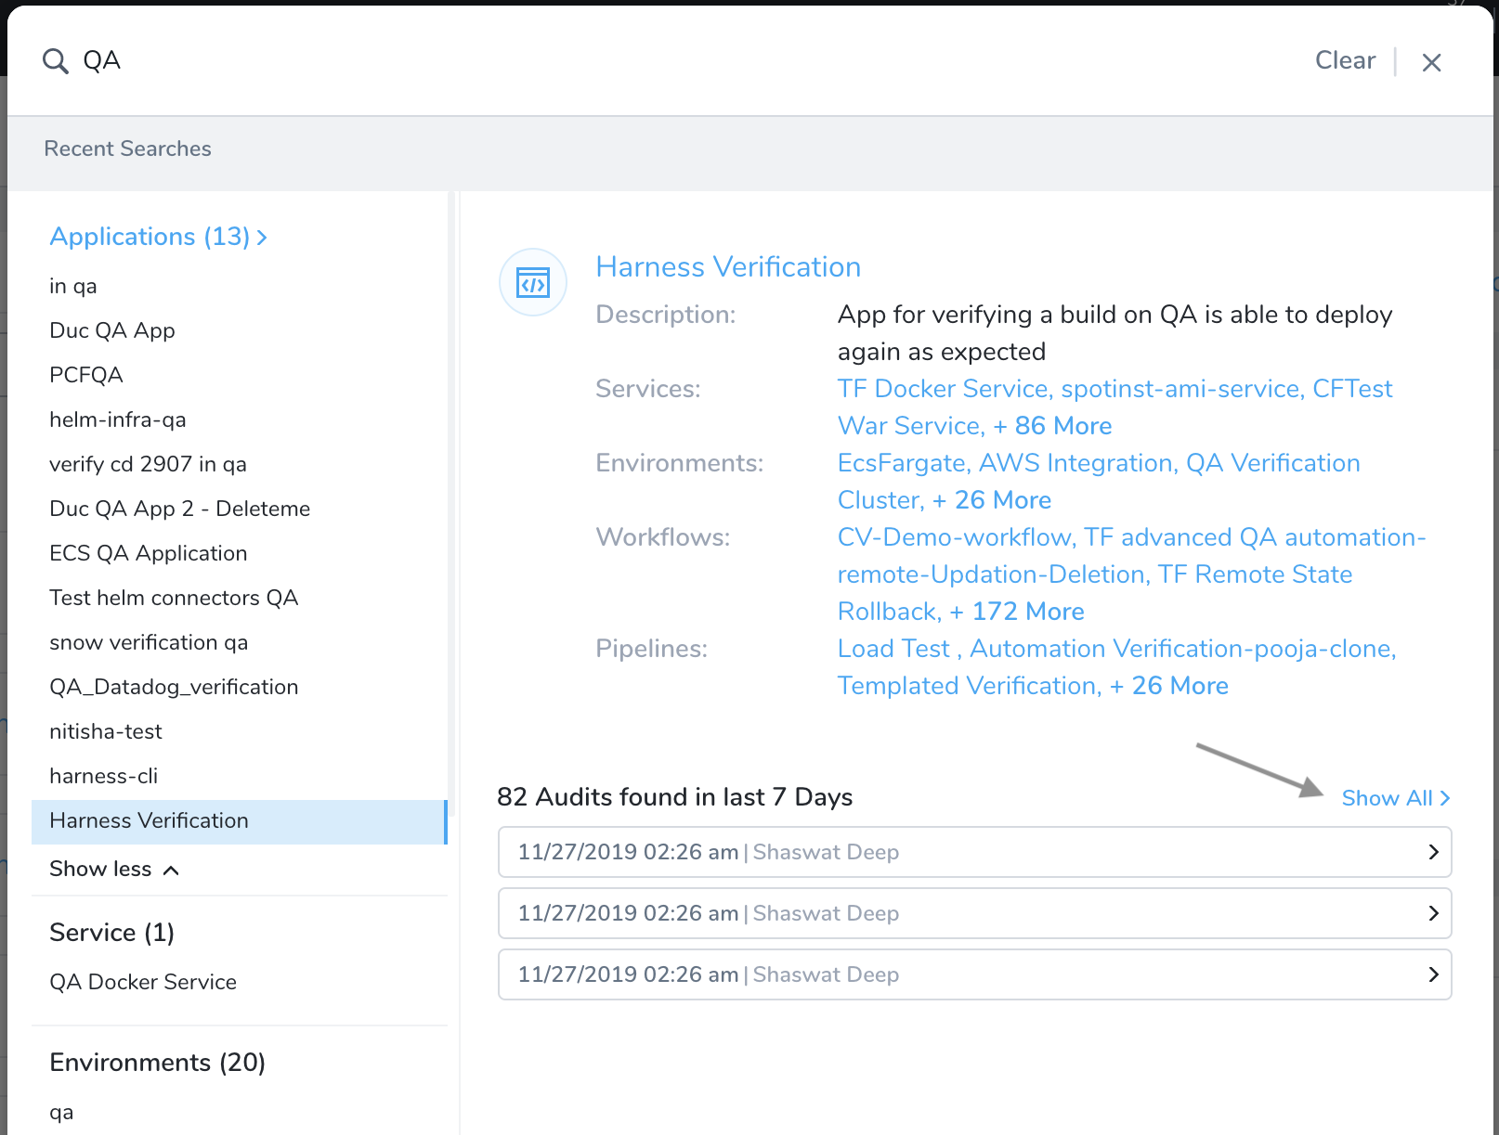The width and height of the screenshot is (1499, 1135).
Task: Select the helm-infra-qa application
Action: (x=118, y=419)
